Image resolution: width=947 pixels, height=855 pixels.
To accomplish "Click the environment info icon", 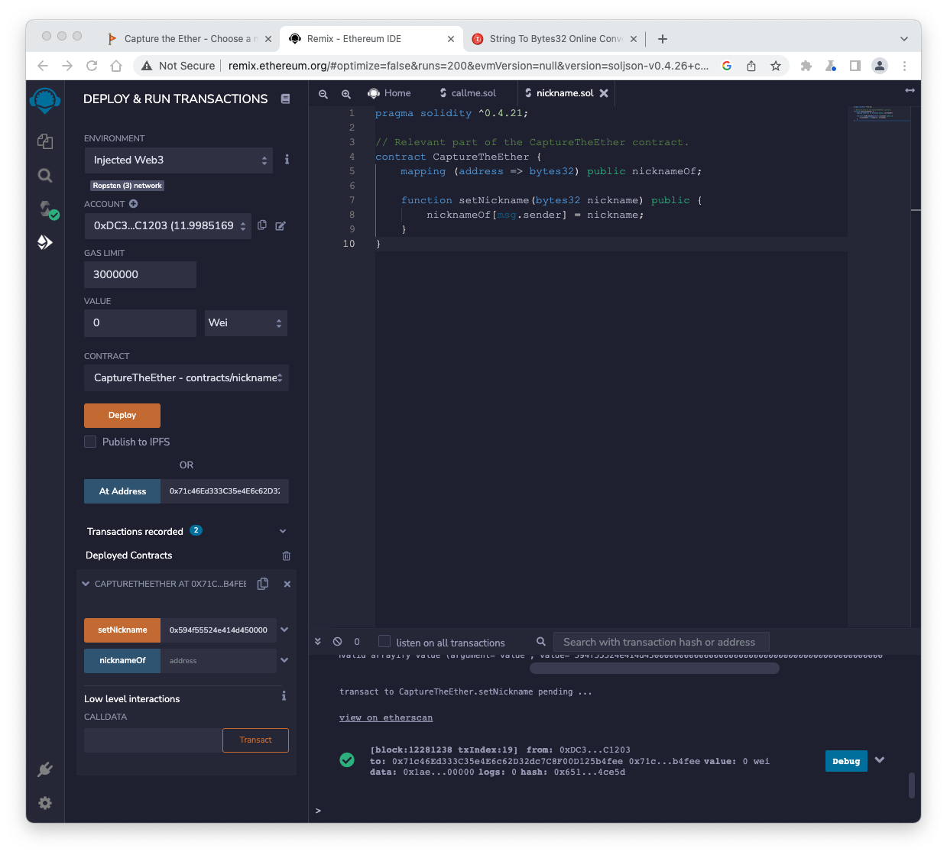I will point(287,160).
